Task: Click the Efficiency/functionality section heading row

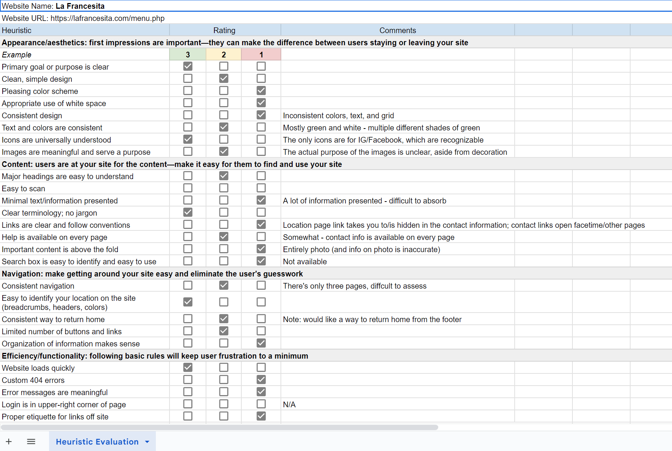Action: 336,356
